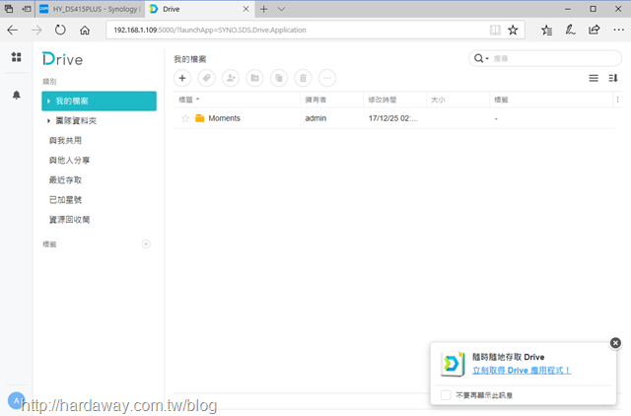This screenshot has width=631, height=416.
Task: Click the labels column header
Action: [x=551, y=100]
